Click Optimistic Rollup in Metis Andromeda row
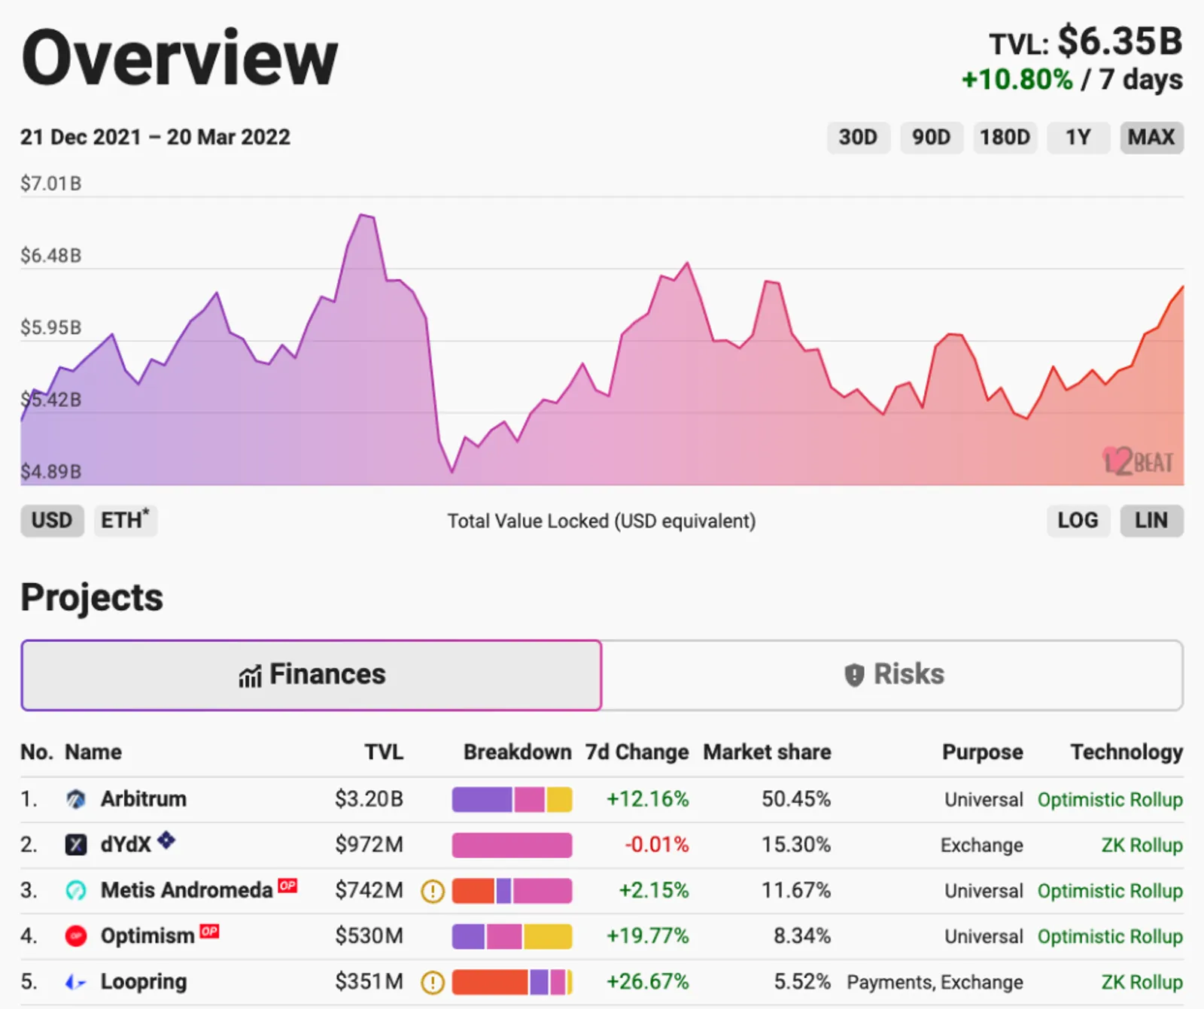This screenshot has height=1009, width=1204. pos(1110,892)
